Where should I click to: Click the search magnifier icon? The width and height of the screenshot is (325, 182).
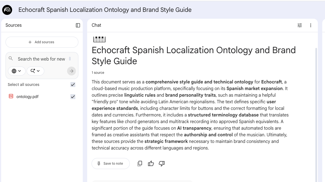coord(11,59)
